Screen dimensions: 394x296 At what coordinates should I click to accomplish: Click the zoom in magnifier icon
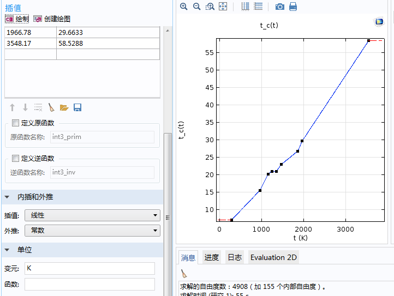click(x=184, y=7)
